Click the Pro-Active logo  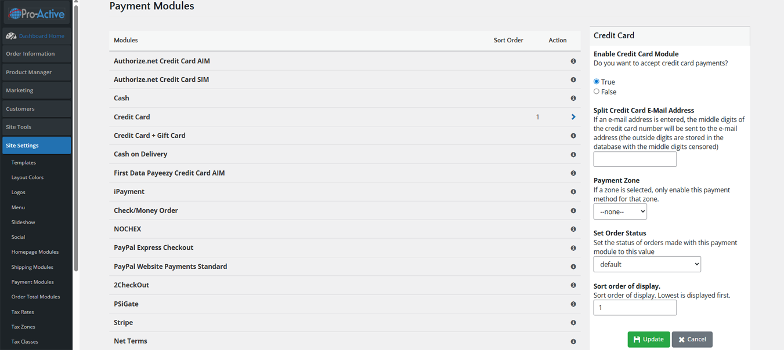37,13
